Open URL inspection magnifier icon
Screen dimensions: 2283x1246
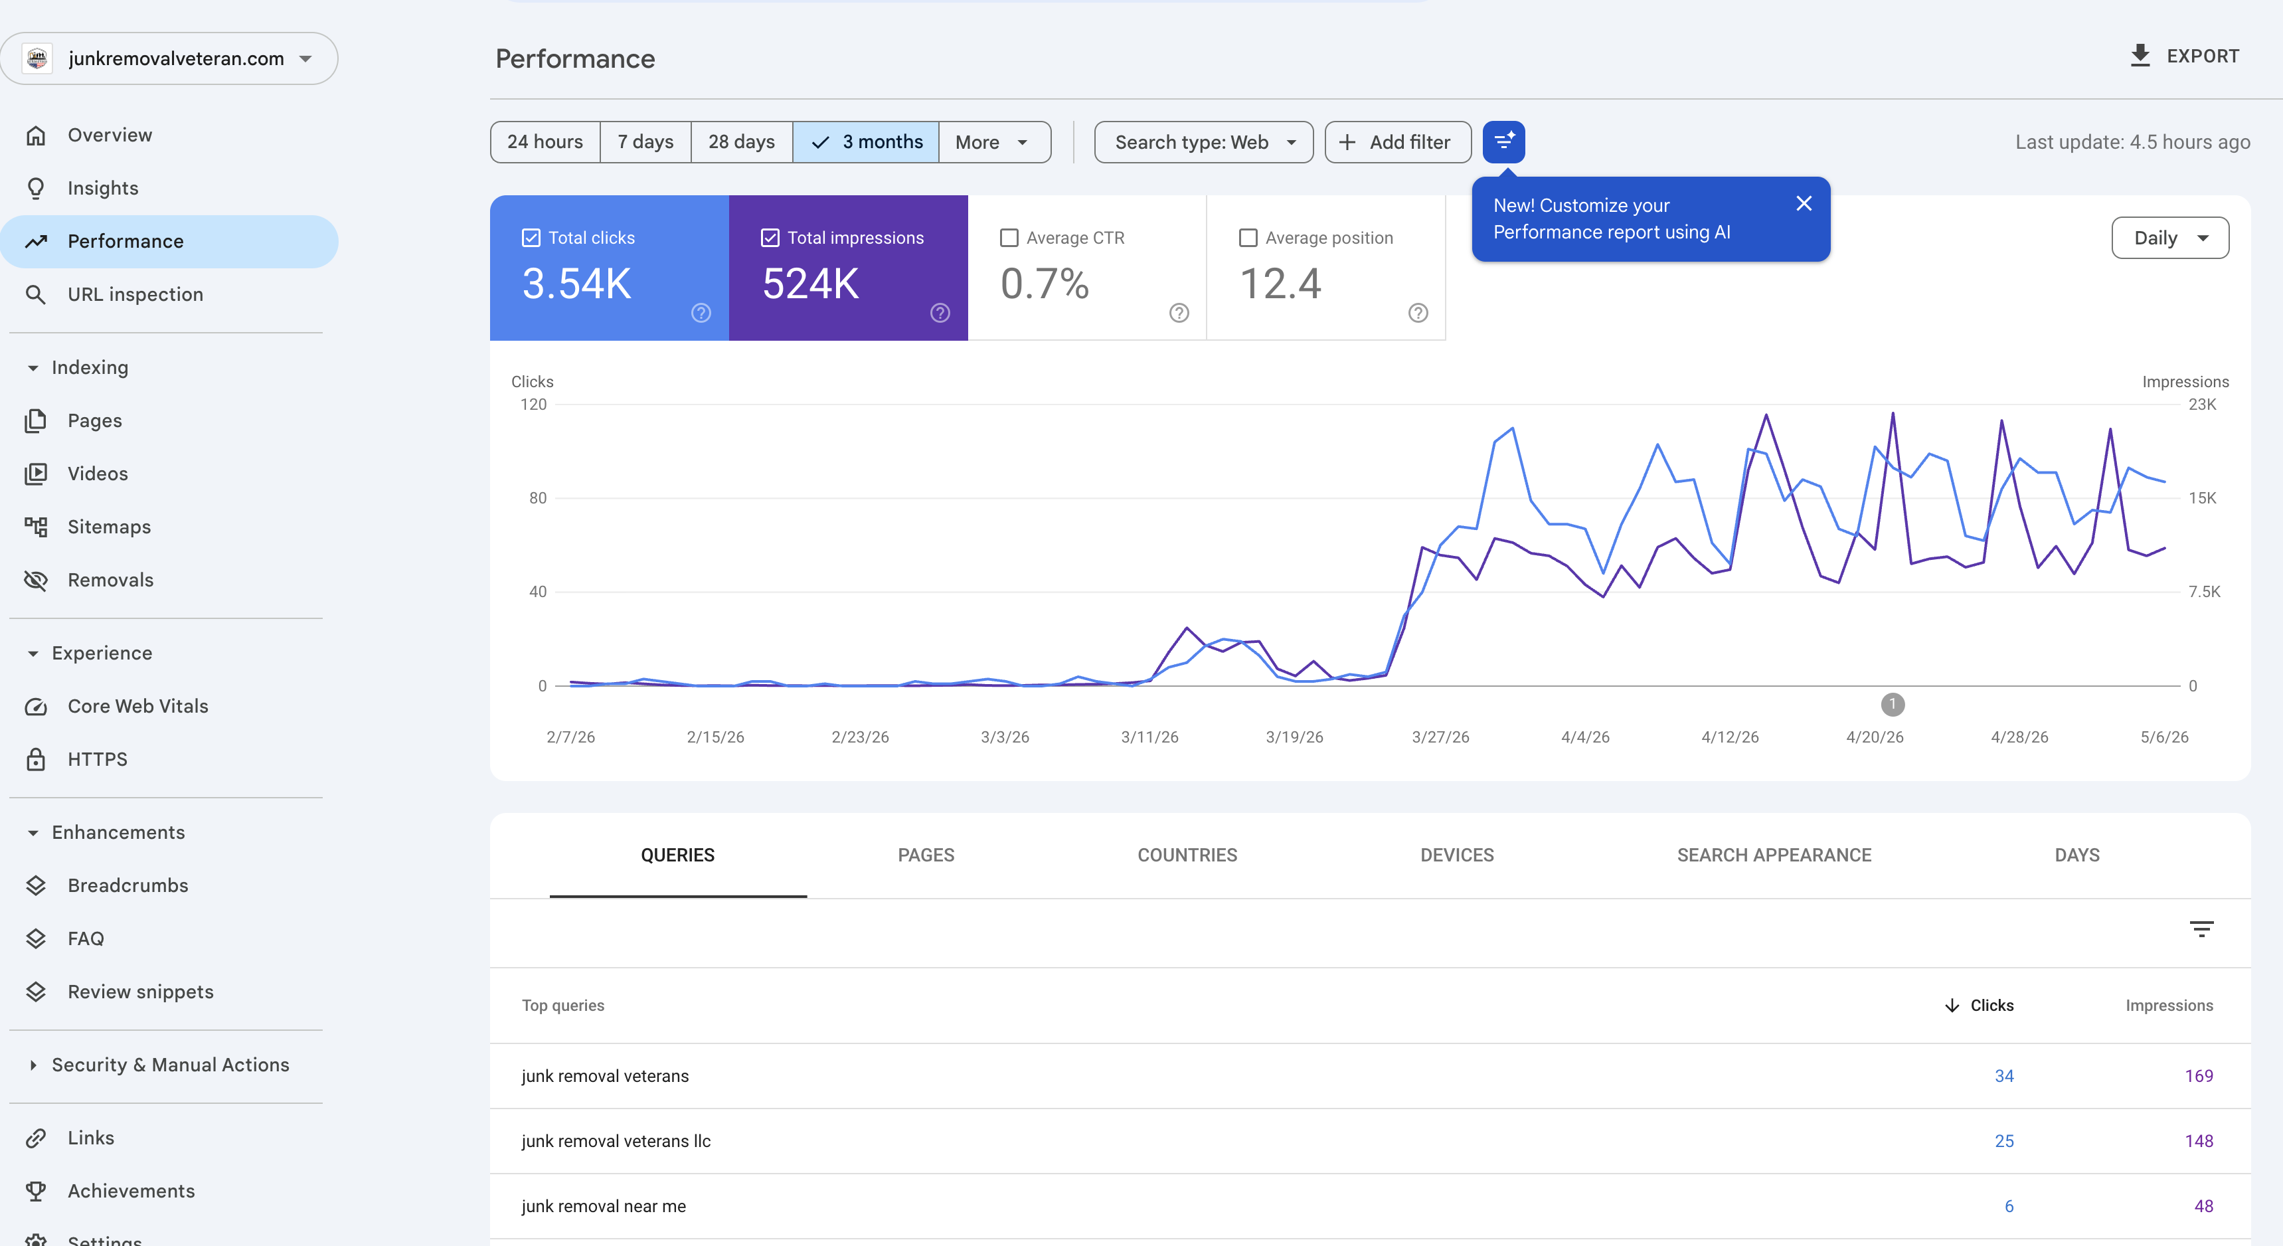tap(35, 294)
